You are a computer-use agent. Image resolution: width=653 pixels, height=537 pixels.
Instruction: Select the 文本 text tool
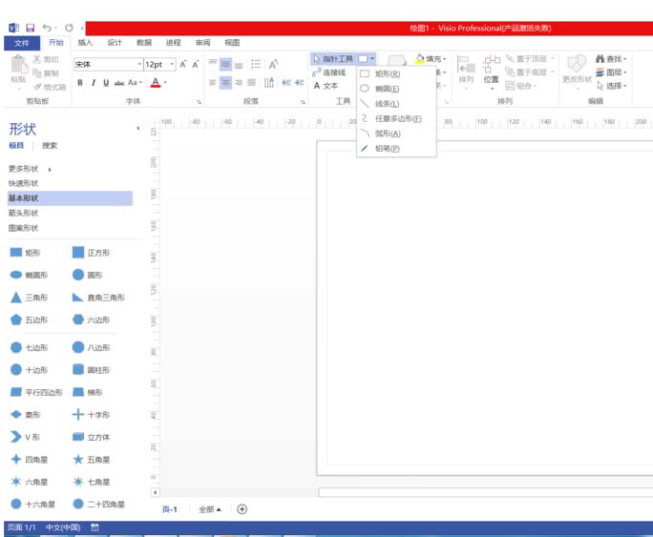pyautogui.click(x=326, y=86)
